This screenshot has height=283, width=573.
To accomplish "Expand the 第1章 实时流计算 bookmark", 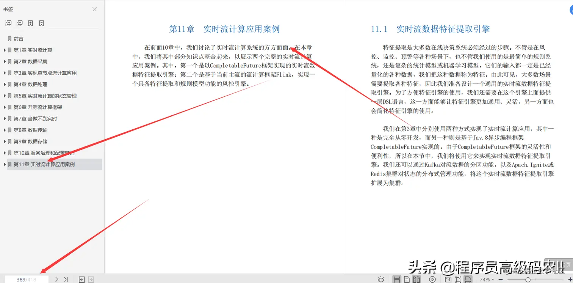I will click(5, 50).
